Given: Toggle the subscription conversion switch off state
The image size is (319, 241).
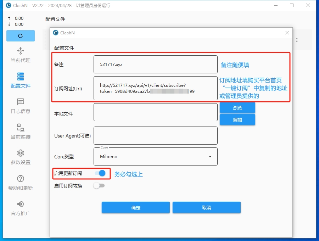Looking at the screenshot, I should click(x=99, y=185).
